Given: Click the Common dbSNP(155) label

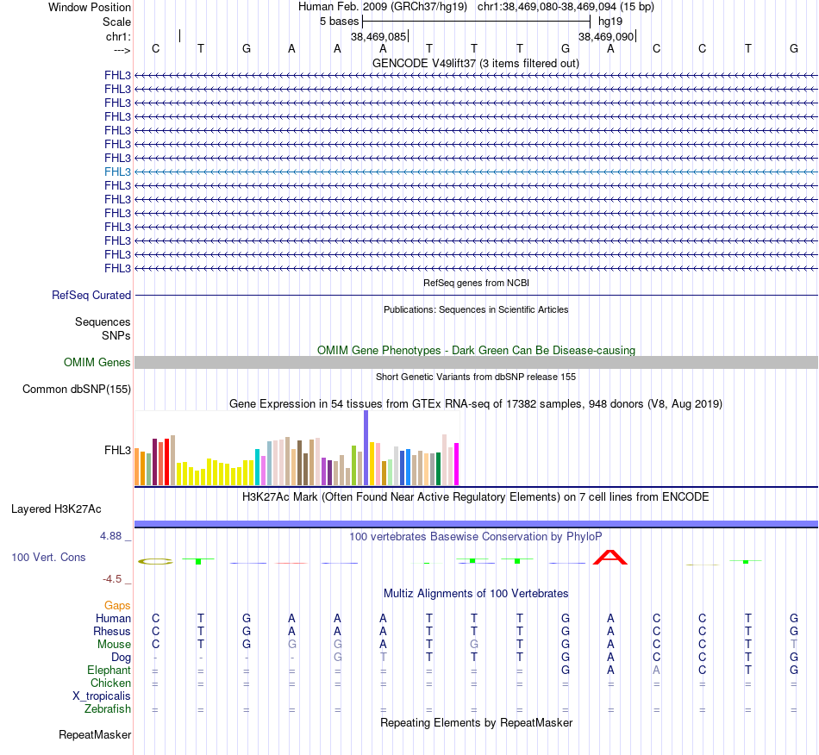Looking at the screenshot, I should 77,389.
